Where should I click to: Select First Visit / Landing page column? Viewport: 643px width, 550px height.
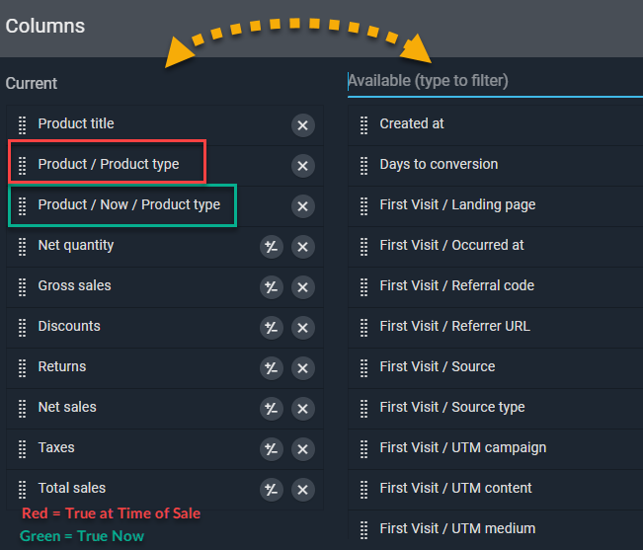(x=457, y=204)
